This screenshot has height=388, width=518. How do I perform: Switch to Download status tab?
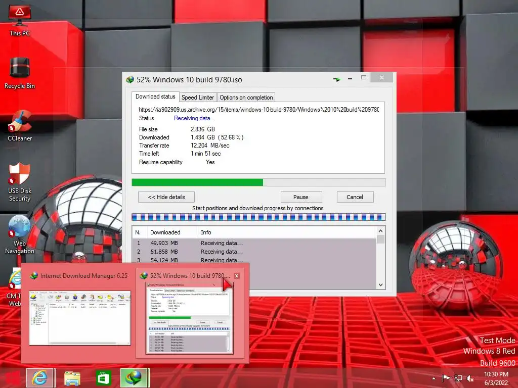155,96
